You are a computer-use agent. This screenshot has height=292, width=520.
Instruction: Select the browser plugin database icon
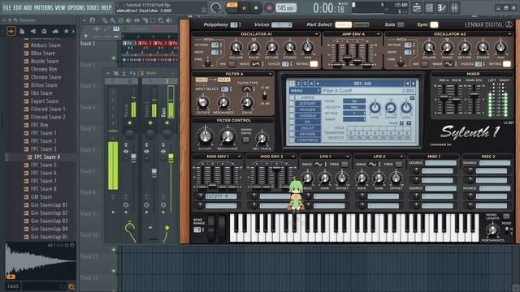(33, 31)
